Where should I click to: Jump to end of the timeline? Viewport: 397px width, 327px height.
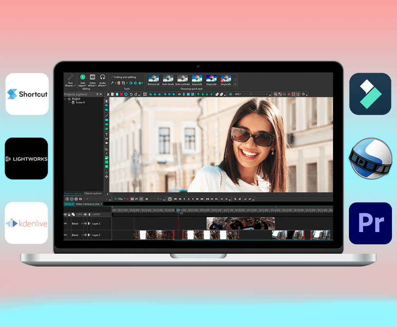coord(202,199)
